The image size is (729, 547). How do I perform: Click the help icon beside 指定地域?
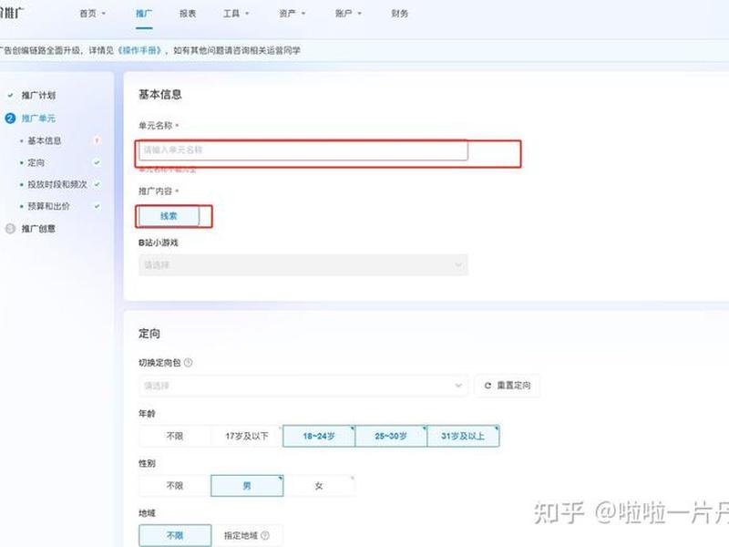click(265, 535)
